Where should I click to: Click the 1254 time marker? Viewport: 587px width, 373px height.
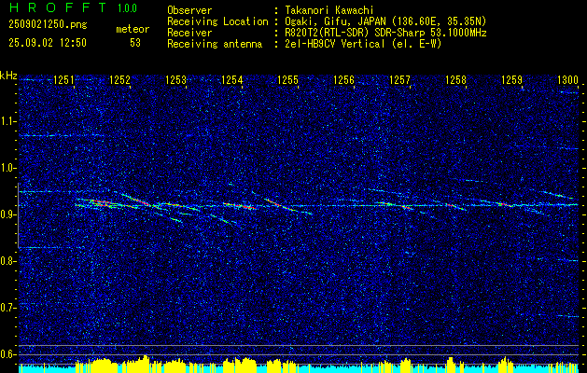point(231,79)
